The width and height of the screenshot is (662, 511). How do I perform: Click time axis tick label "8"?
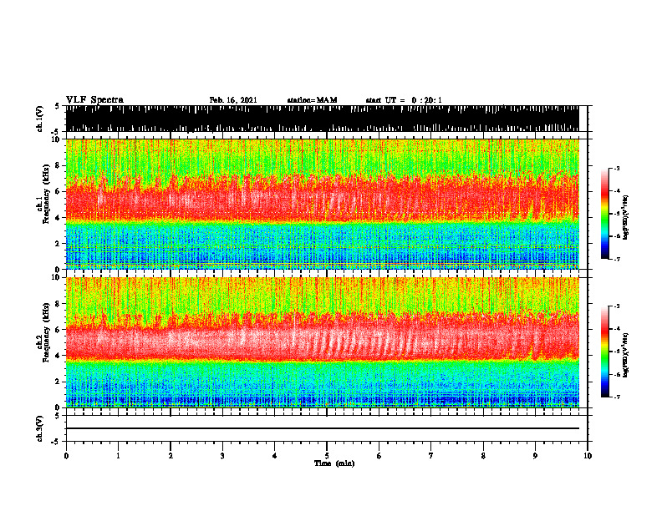click(x=483, y=456)
